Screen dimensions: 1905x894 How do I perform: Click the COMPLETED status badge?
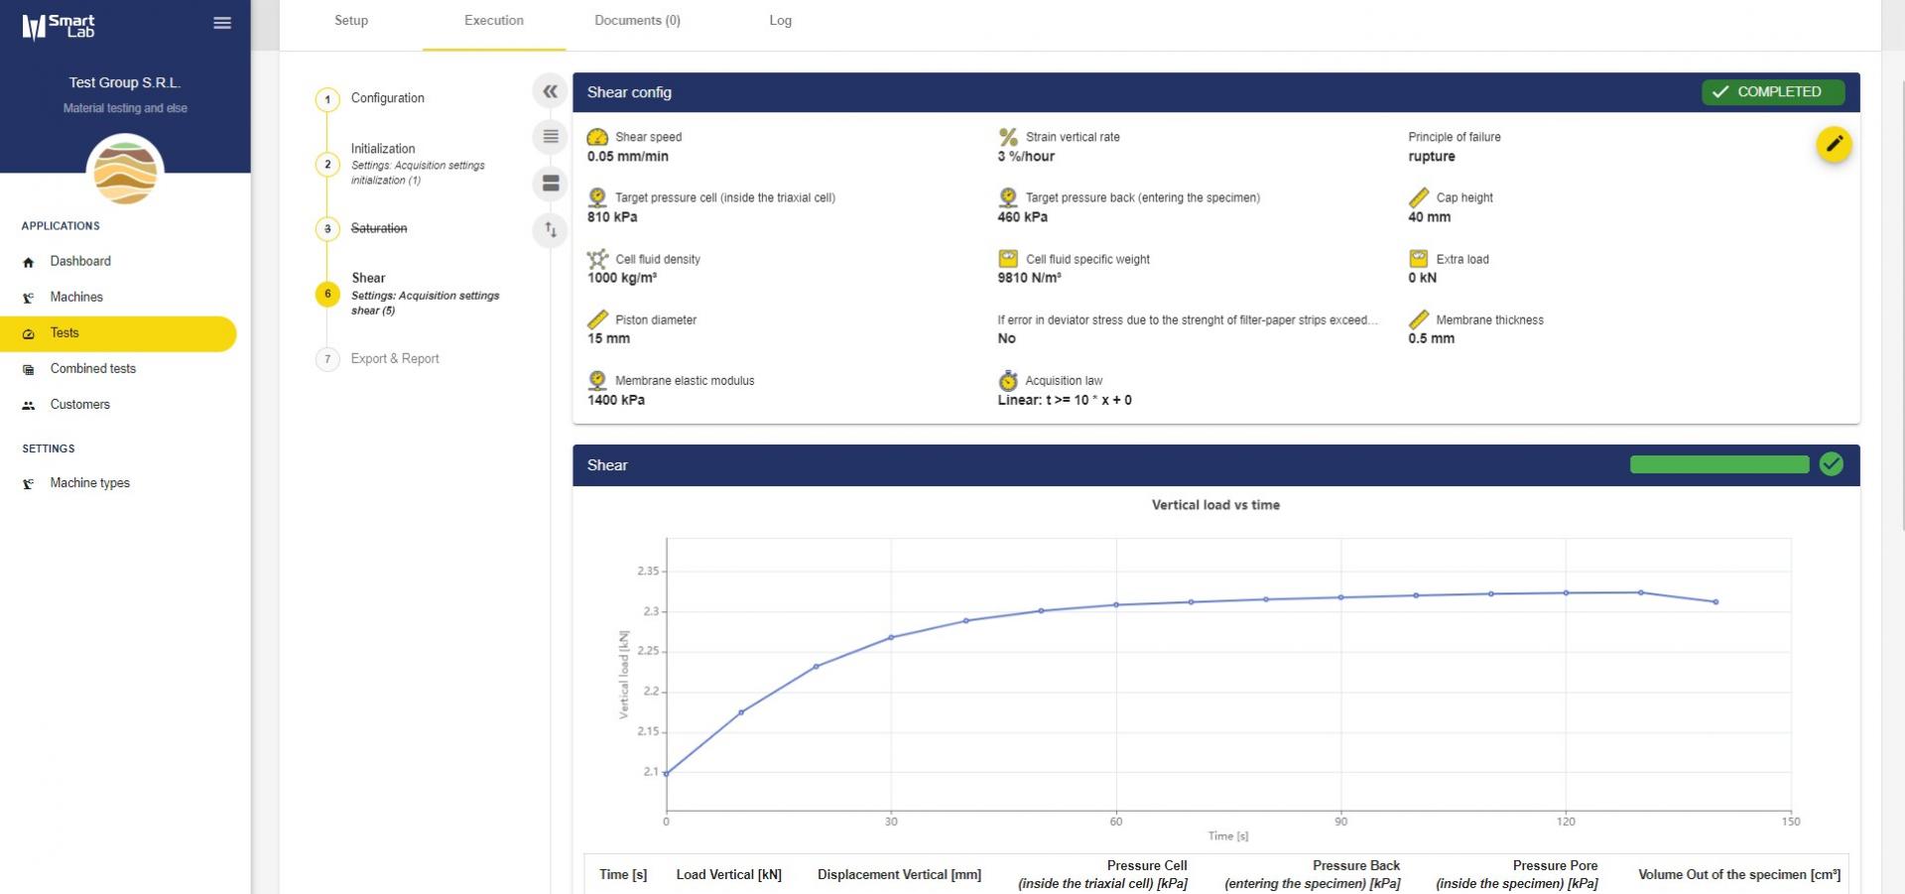pyautogui.click(x=1772, y=91)
